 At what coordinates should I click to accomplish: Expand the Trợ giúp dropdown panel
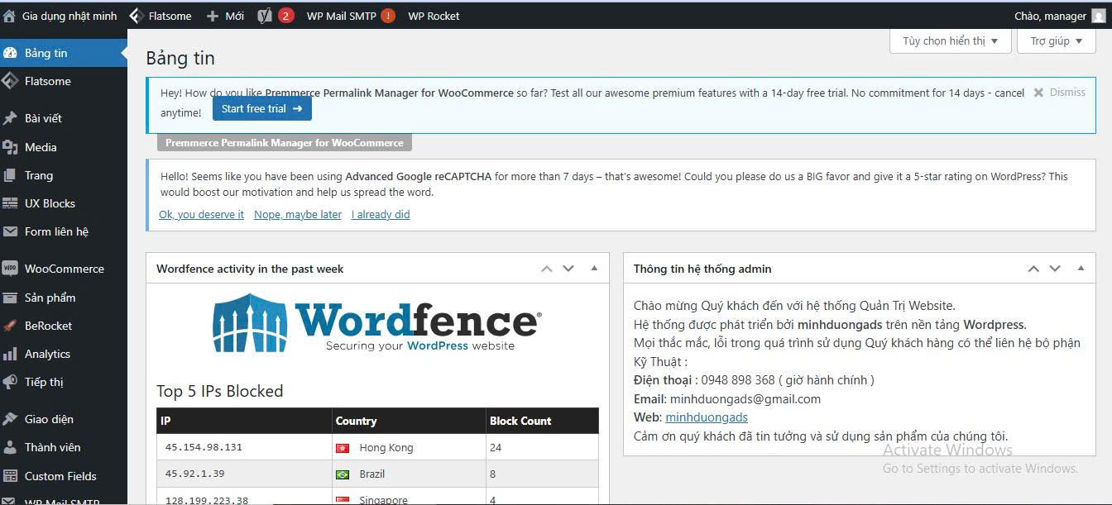click(1056, 40)
